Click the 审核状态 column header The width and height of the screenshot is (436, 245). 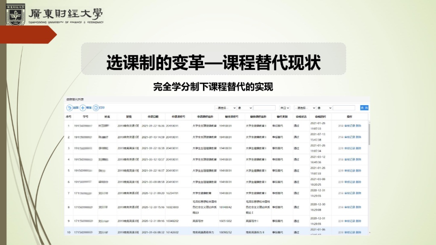pos(301,116)
